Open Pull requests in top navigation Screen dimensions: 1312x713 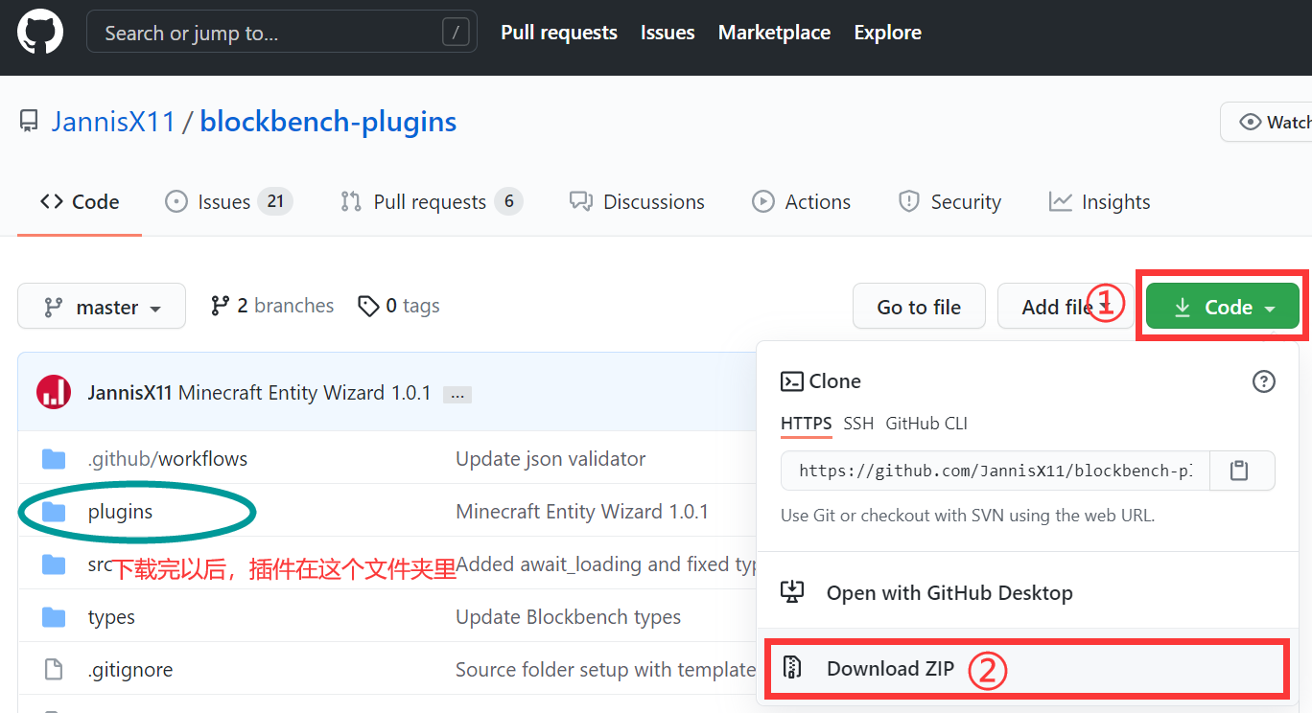[x=559, y=33]
